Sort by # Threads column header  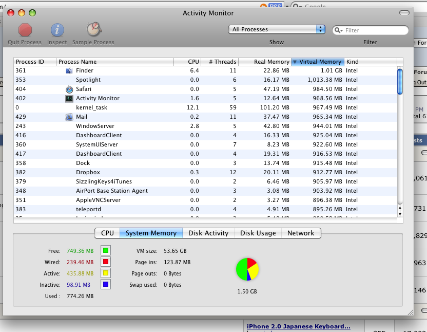(220, 62)
